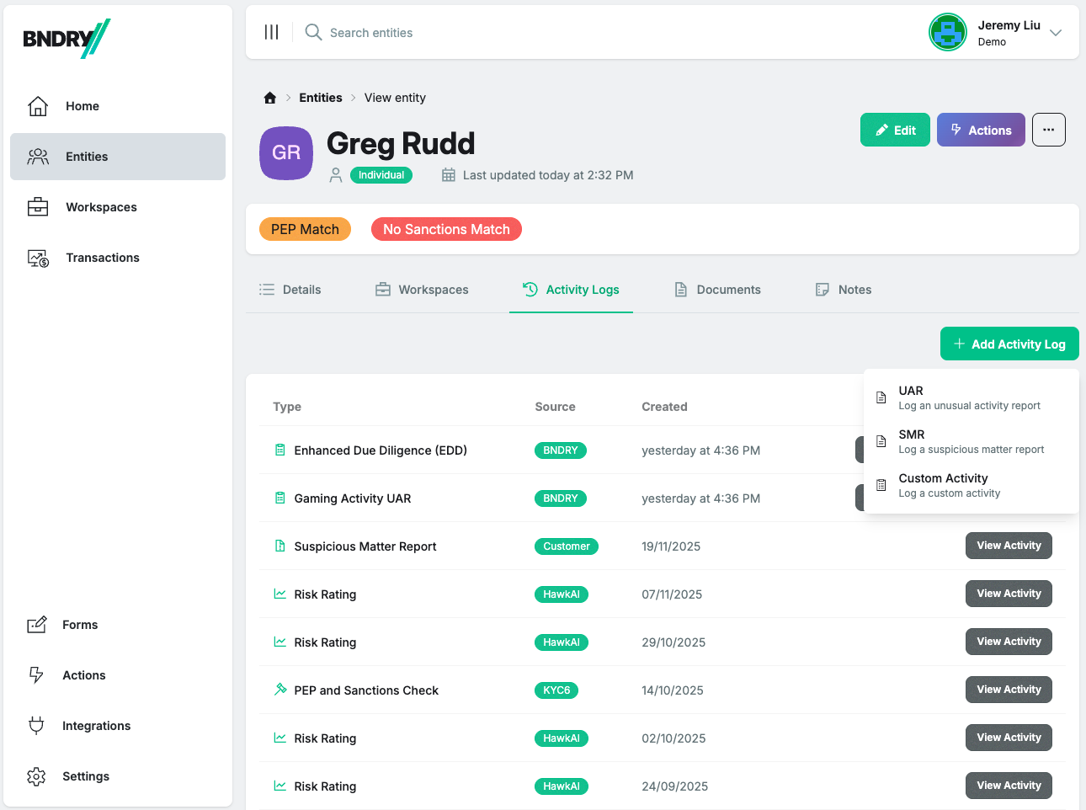Viewport: 1086px width, 810px height.
Task: Collapse the Add Activity Log menu
Action: (x=1009, y=344)
